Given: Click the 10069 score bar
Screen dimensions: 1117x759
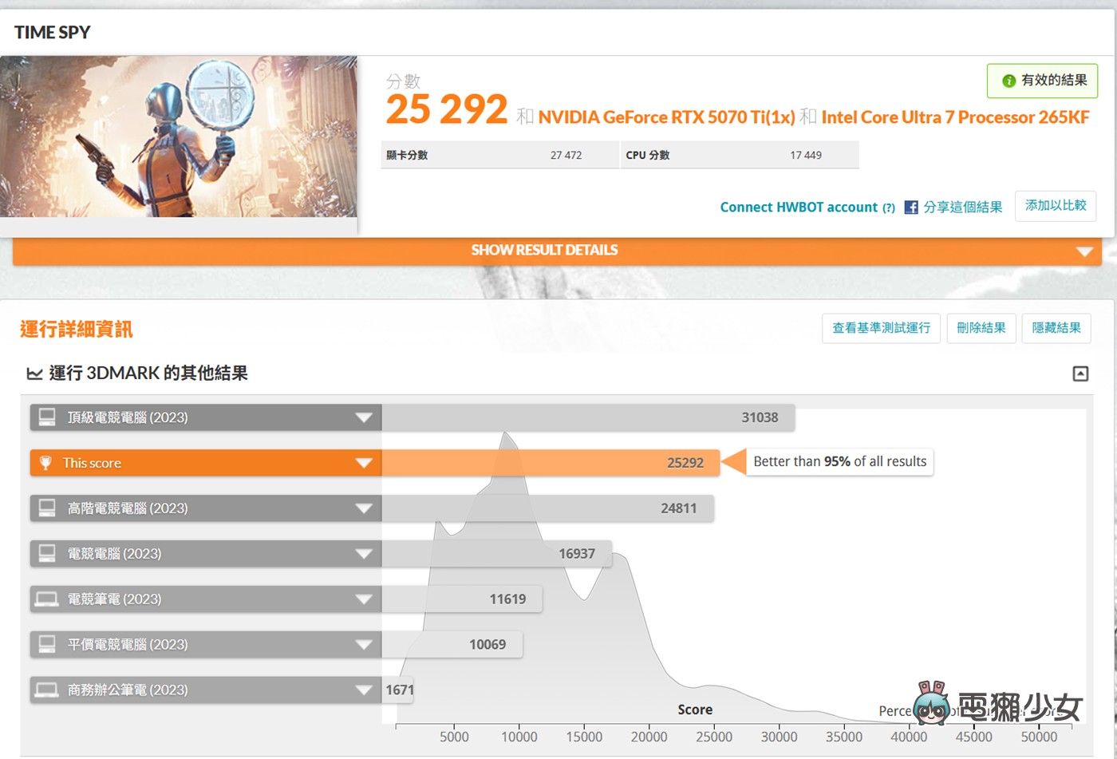Looking at the screenshot, I should [x=452, y=645].
